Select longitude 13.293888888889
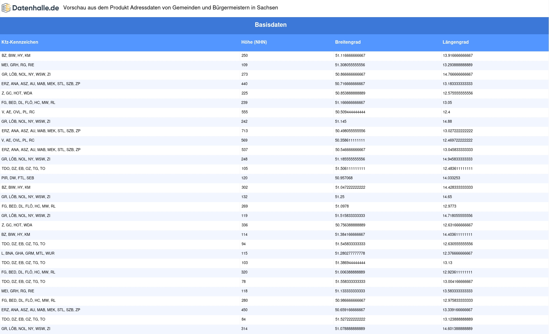The height and width of the screenshot is (334, 549). coord(457,65)
